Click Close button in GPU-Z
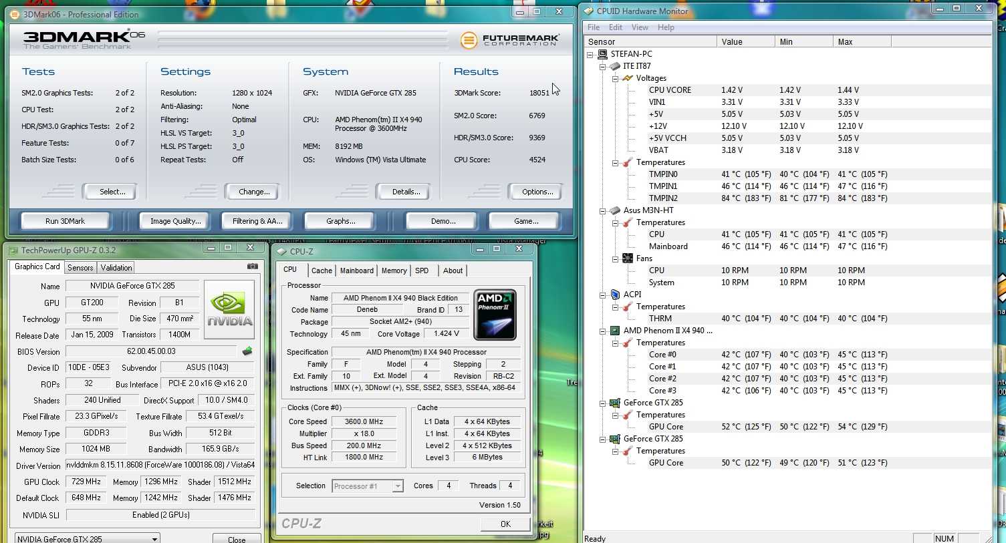 click(x=237, y=538)
